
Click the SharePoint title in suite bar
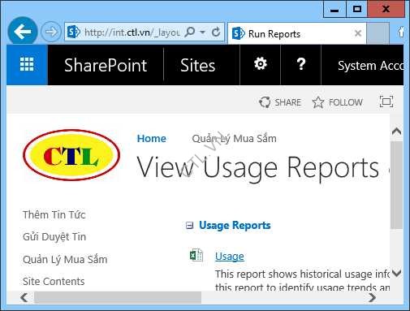[106, 65]
